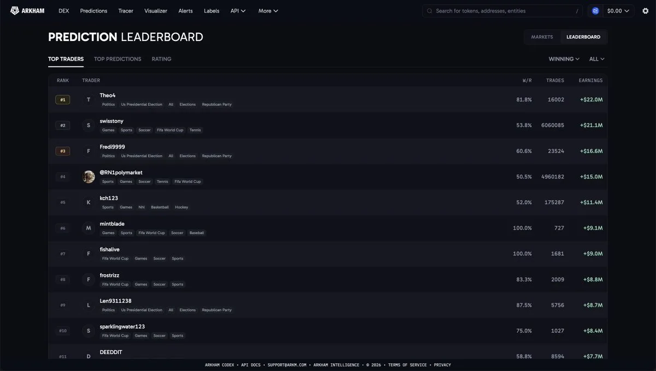The width and height of the screenshot is (656, 371).
Task: Click the #3 rank badge
Action: 63,151
